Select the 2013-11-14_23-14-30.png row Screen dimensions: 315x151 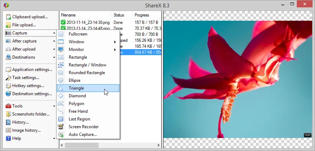click(110, 22)
